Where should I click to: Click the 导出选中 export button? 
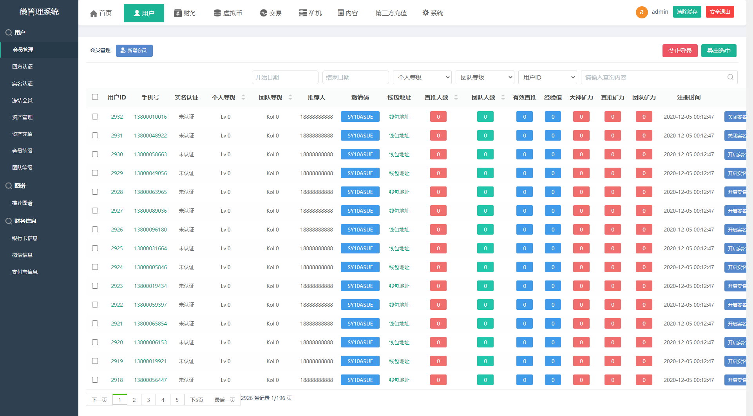click(719, 51)
